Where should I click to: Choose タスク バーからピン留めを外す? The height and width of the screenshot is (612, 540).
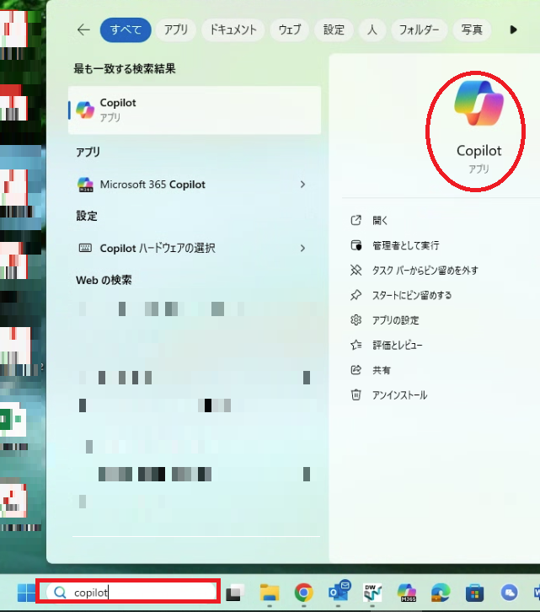point(425,270)
